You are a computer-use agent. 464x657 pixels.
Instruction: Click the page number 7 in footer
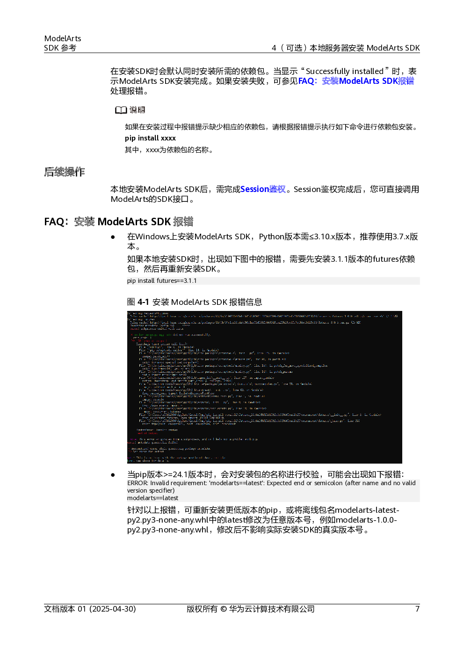417,609
